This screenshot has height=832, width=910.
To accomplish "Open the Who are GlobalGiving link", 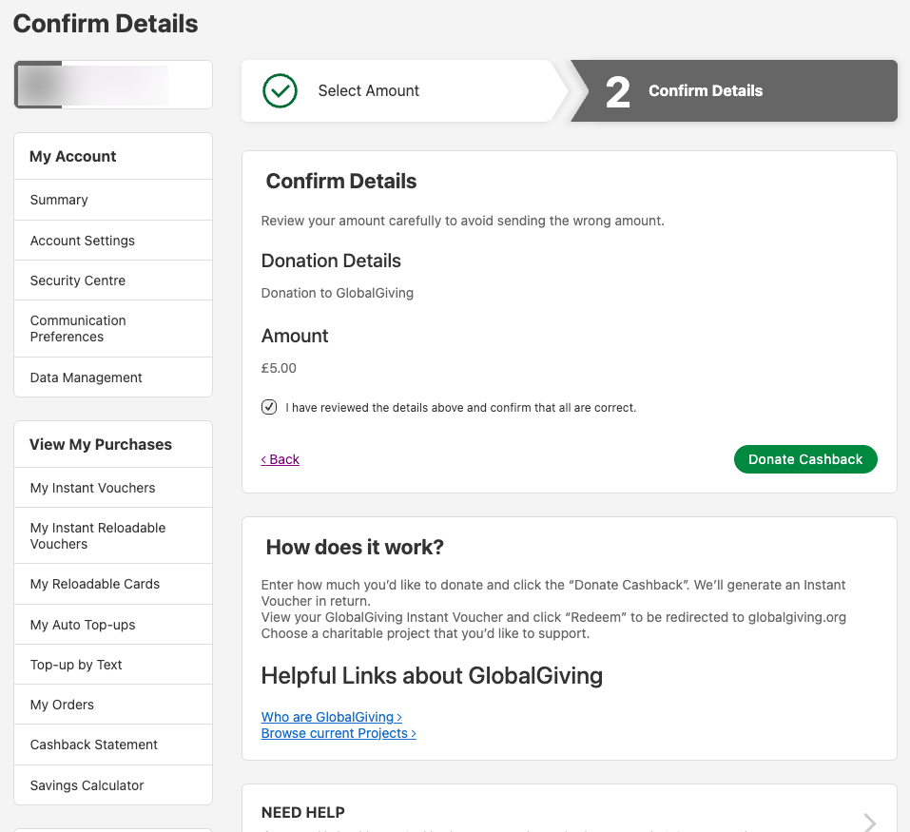I will click(331, 717).
